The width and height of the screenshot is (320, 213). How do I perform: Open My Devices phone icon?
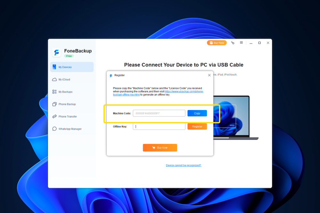(54, 67)
